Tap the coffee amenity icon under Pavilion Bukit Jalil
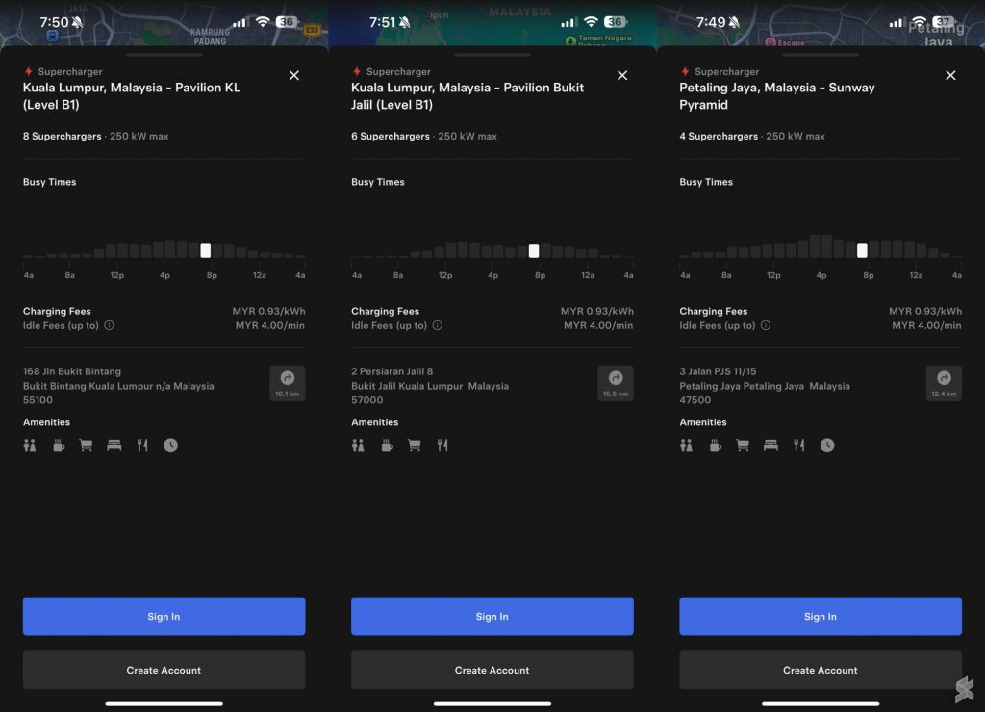This screenshot has height=712, width=985. point(387,445)
